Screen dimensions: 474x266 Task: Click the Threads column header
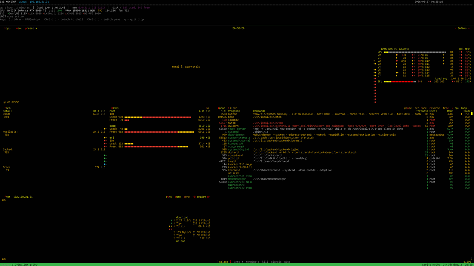[x=422, y=111]
